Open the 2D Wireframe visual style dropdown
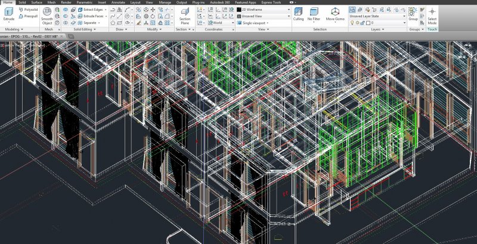This screenshot has width=477, height=244. [x=264, y=10]
